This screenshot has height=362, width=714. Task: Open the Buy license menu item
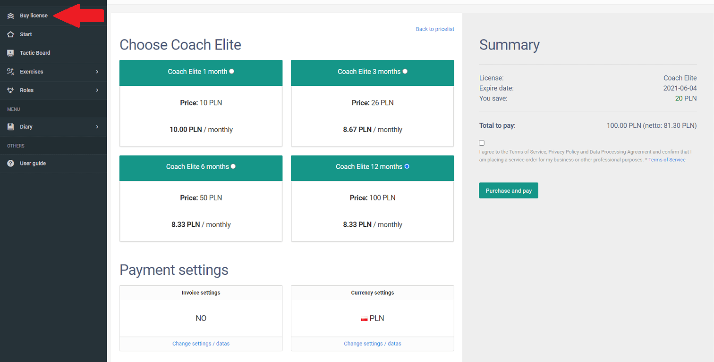point(34,16)
